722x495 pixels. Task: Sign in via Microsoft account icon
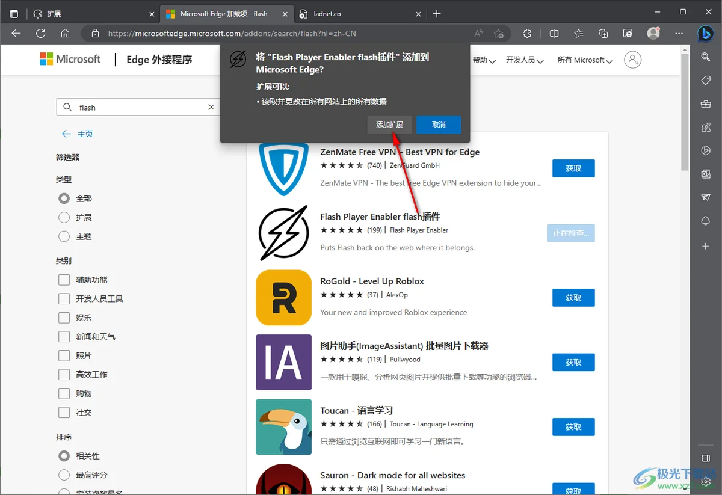tap(632, 60)
